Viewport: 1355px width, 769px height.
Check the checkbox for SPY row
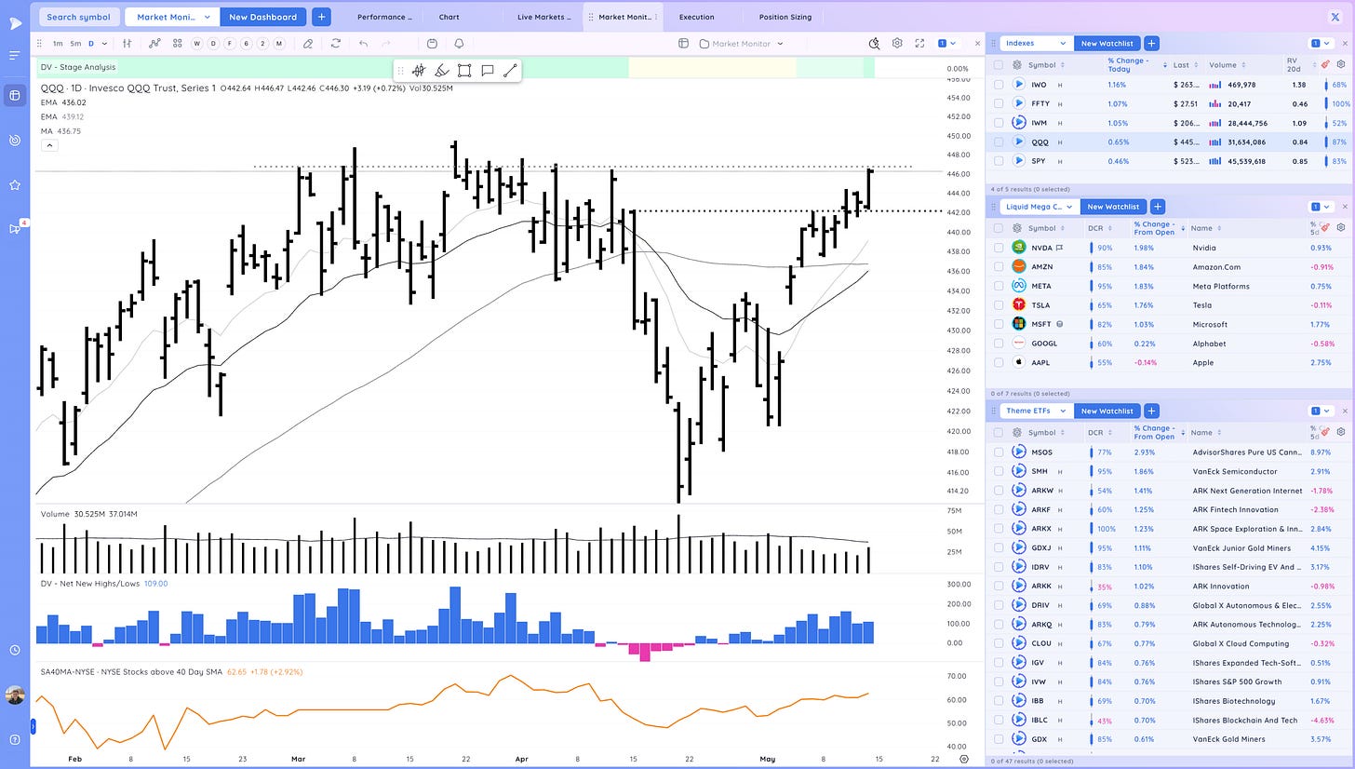[x=998, y=161]
